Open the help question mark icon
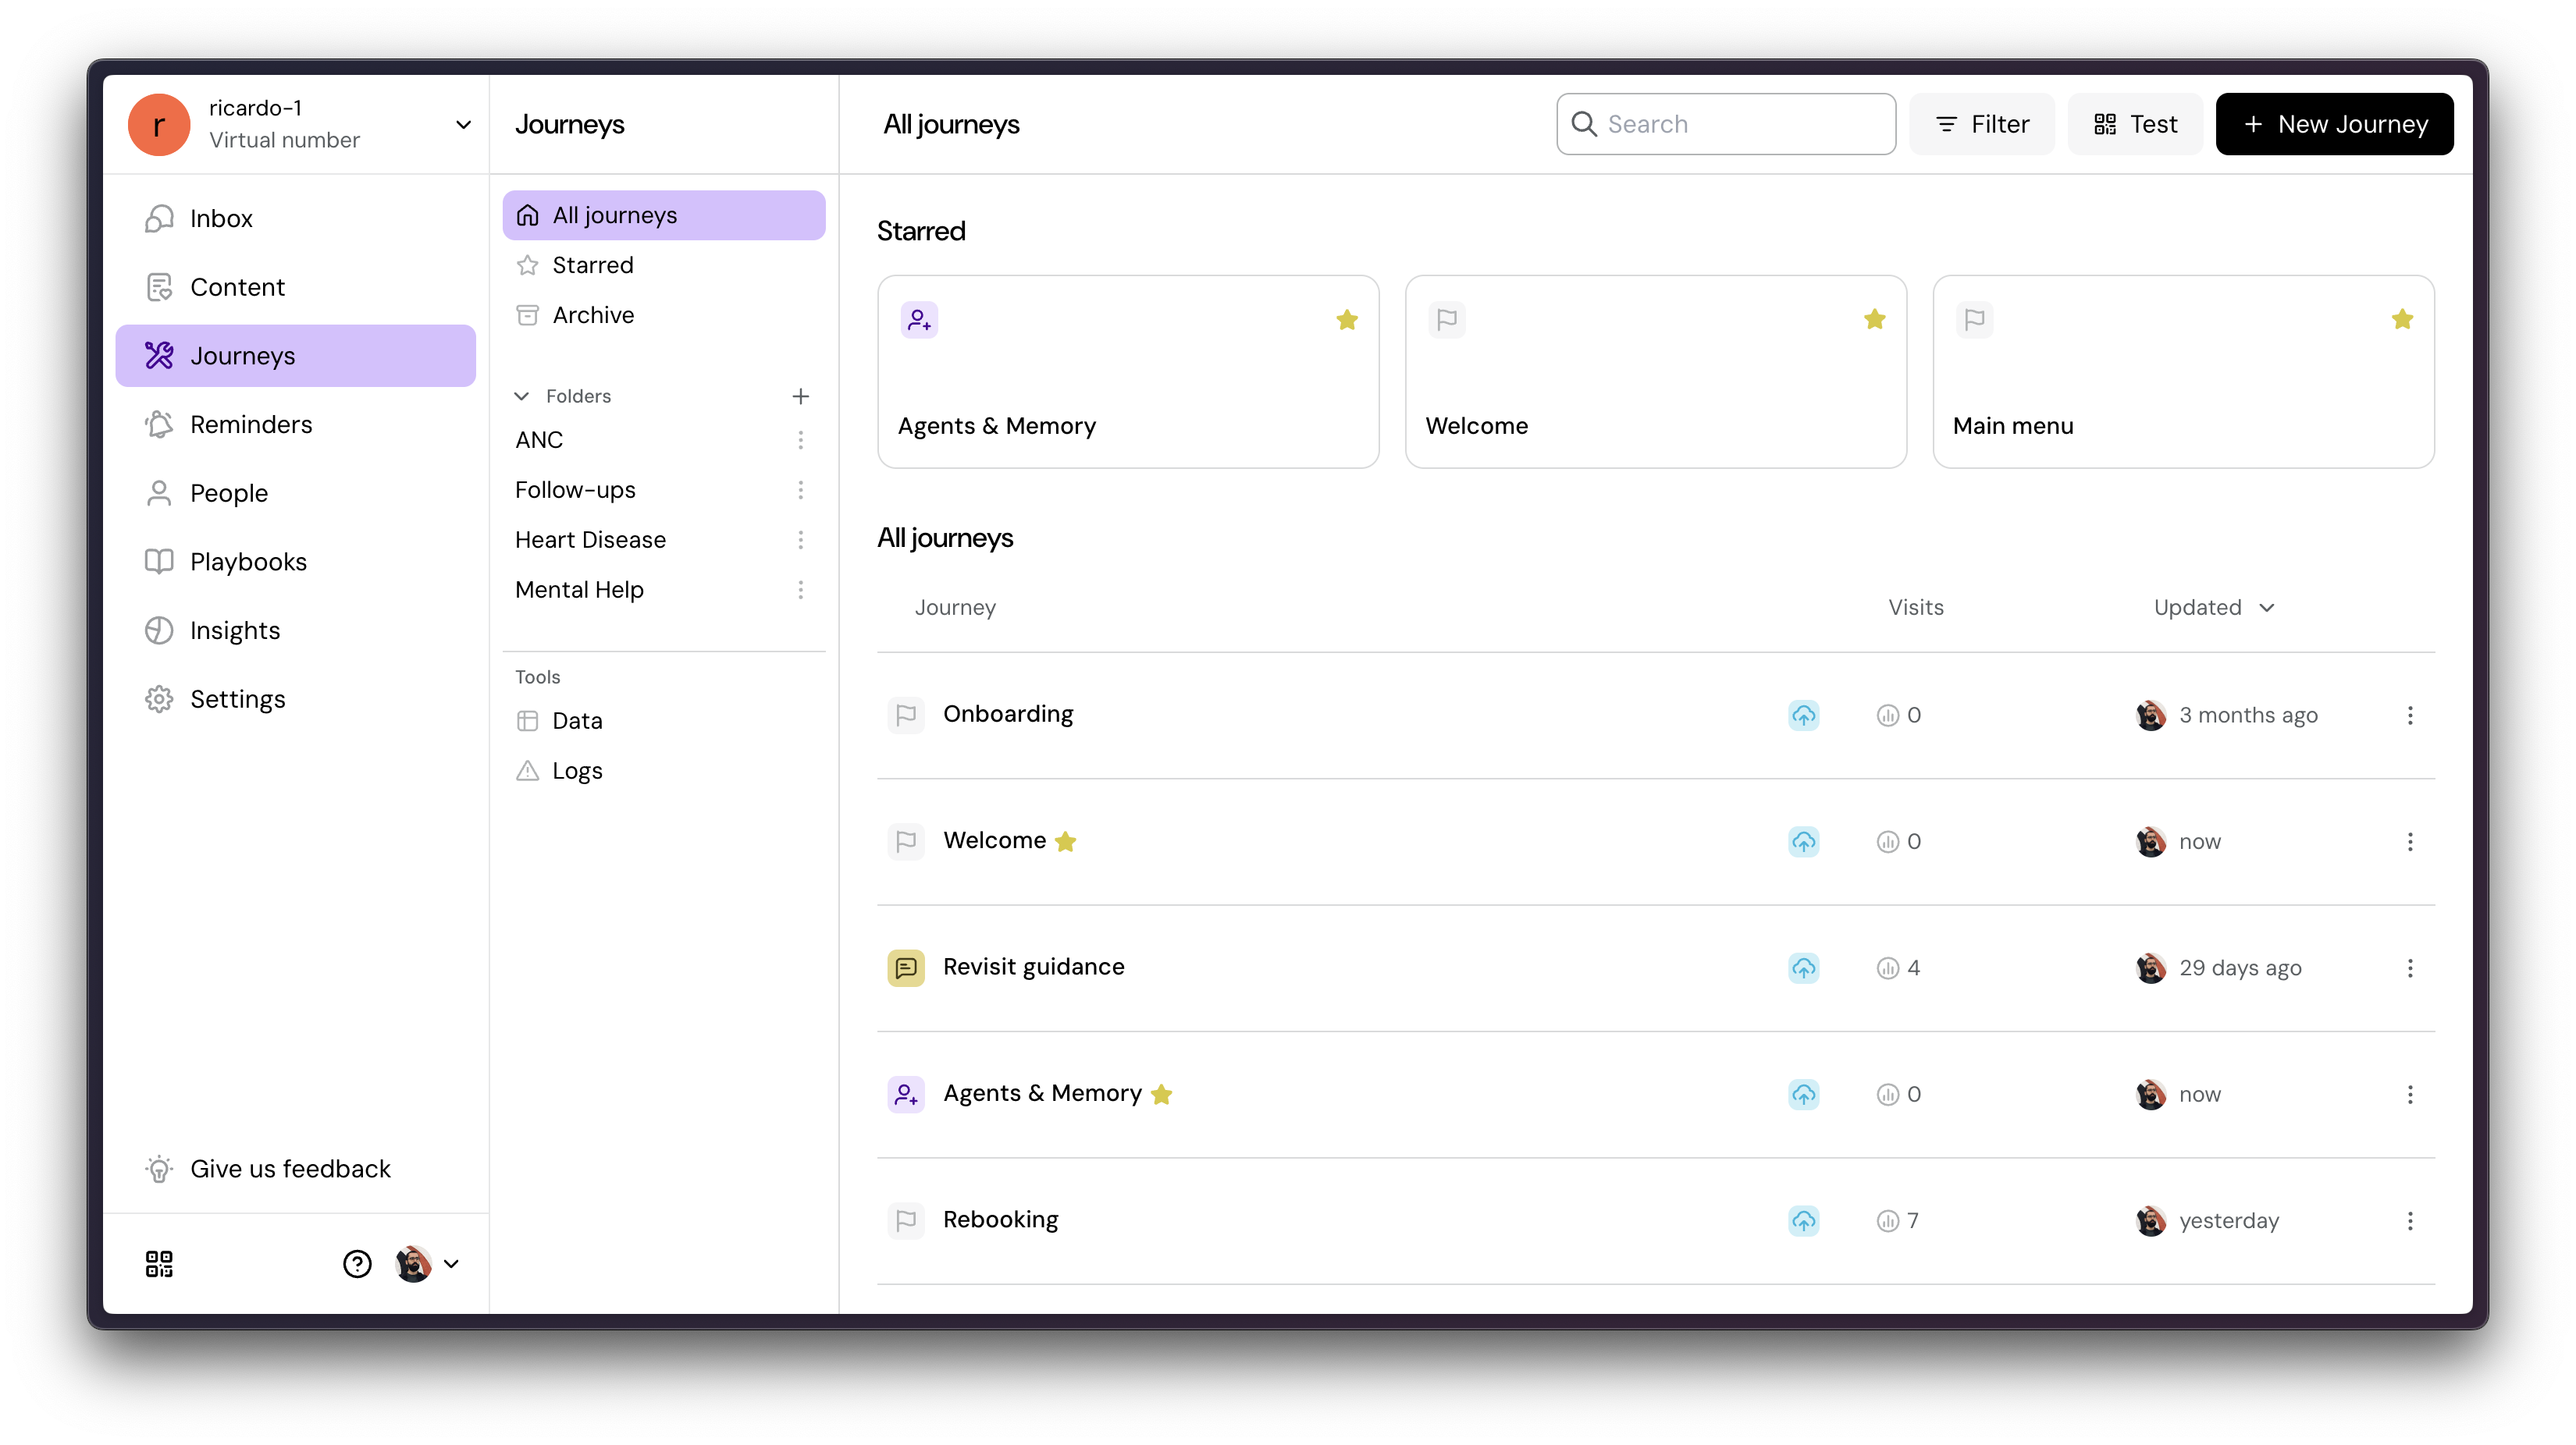Image resolution: width=2576 pixels, height=1445 pixels. click(x=357, y=1264)
